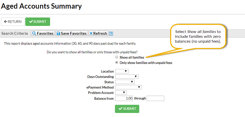Select the Show all families radio button
The width and height of the screenshot is (245, 117).
[117, 57]
